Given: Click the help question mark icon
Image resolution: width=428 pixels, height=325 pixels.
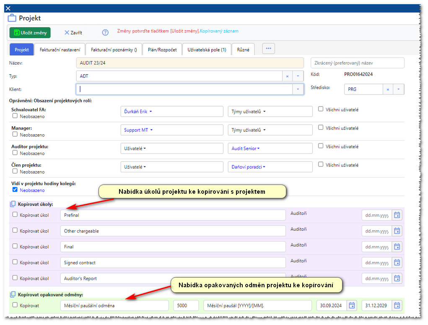Looking at the screenshot, I should [x=105, y=33].
